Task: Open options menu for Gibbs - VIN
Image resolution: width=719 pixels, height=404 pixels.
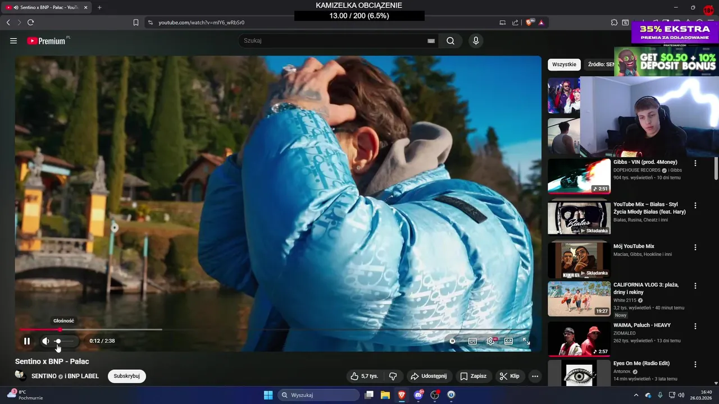Action: (x=695, y=163)
